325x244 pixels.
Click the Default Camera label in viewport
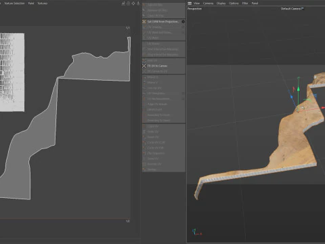[292, 9]
